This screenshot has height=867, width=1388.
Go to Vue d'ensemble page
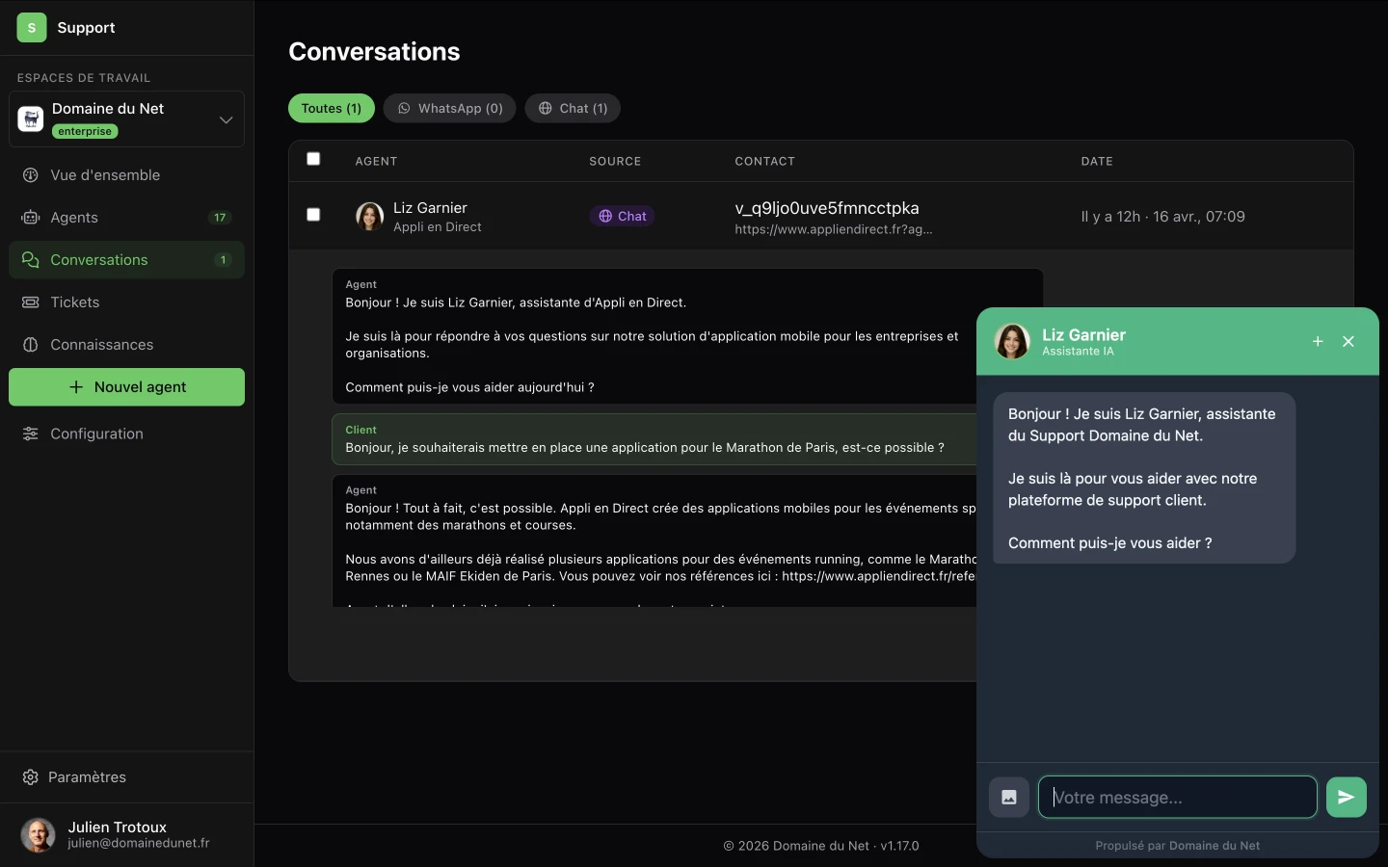105,175
